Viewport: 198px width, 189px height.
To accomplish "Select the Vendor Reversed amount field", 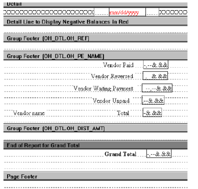I will 155,76.
